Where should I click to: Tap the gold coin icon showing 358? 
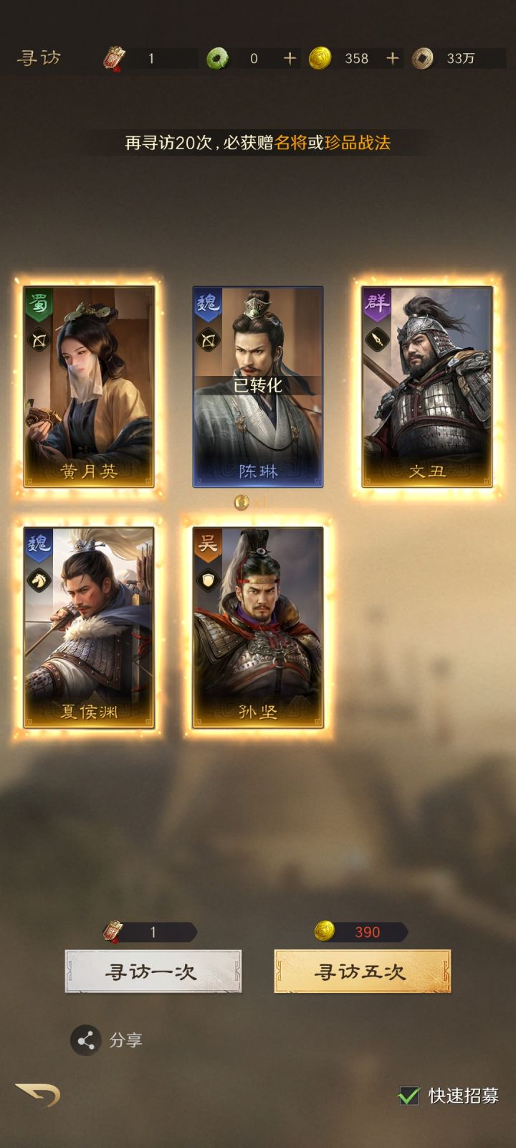tap(320, 58)
